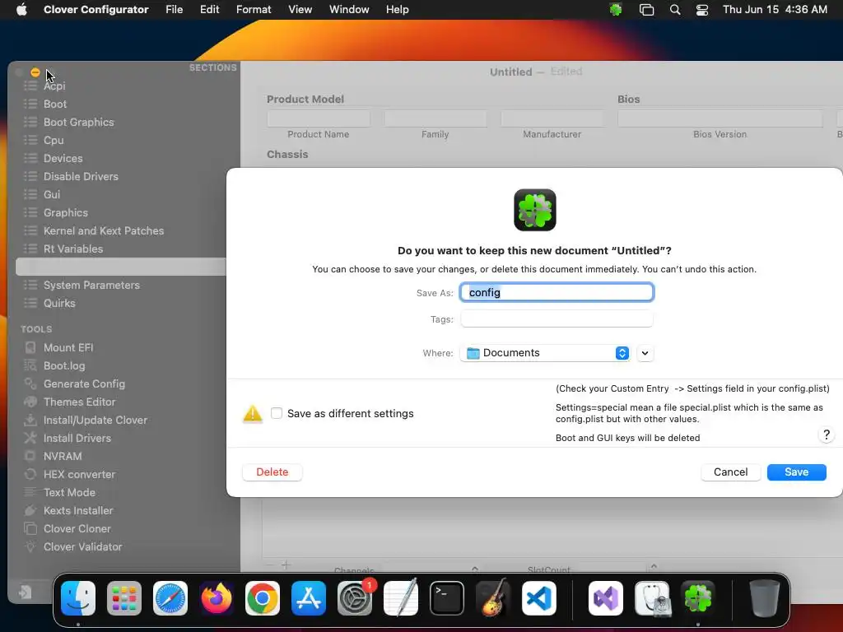The width and height of the screenshot is (843, 632).
Task: Select Disable Drivers section
Action: click(81, 176)
